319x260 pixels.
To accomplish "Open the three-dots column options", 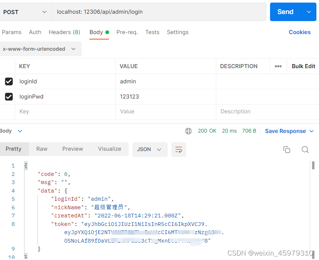I will point(278,66).
